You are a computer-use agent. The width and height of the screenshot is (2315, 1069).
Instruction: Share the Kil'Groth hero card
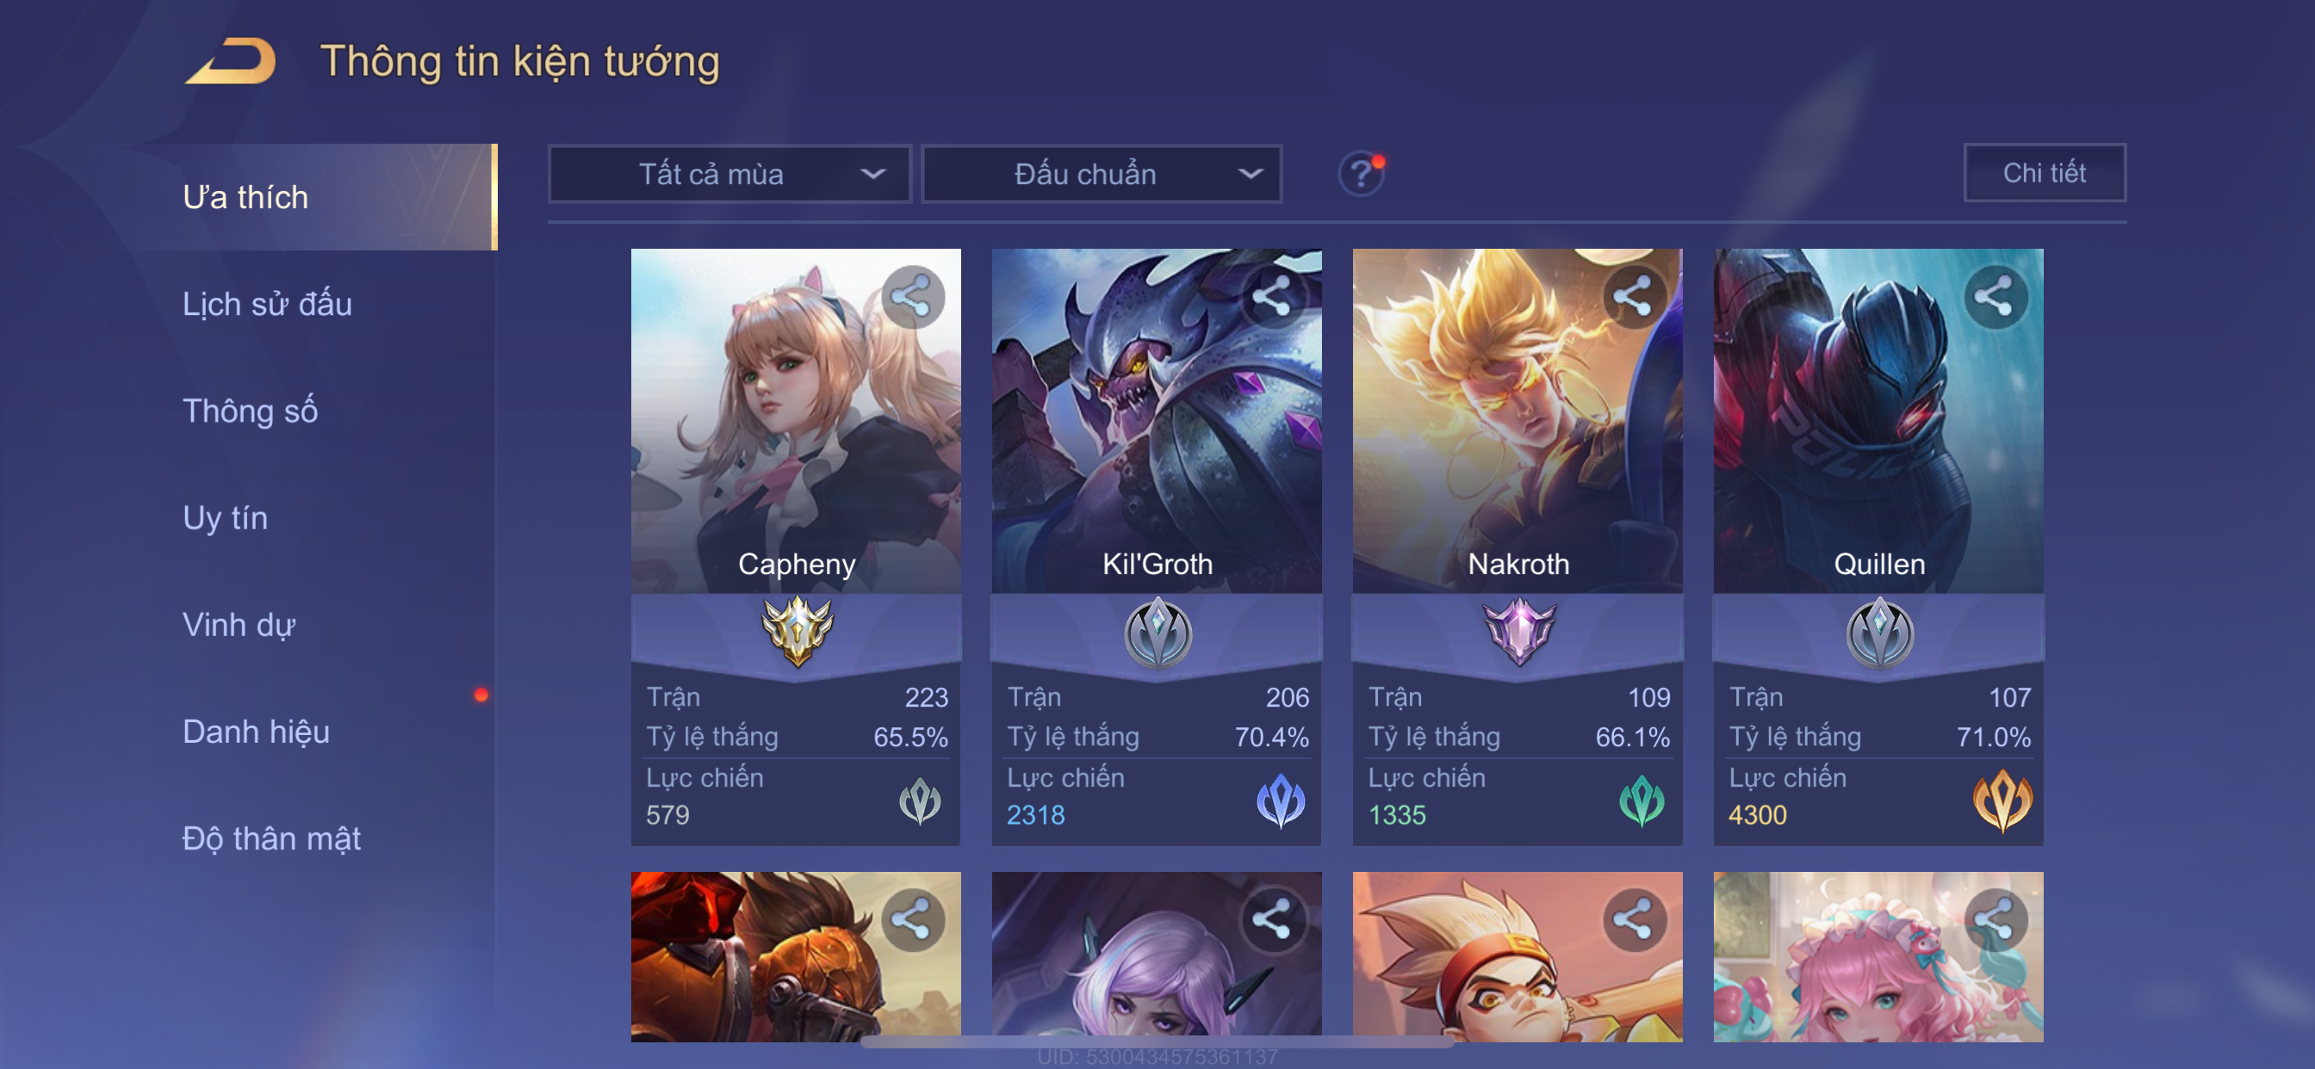(x=1273, y=297)
